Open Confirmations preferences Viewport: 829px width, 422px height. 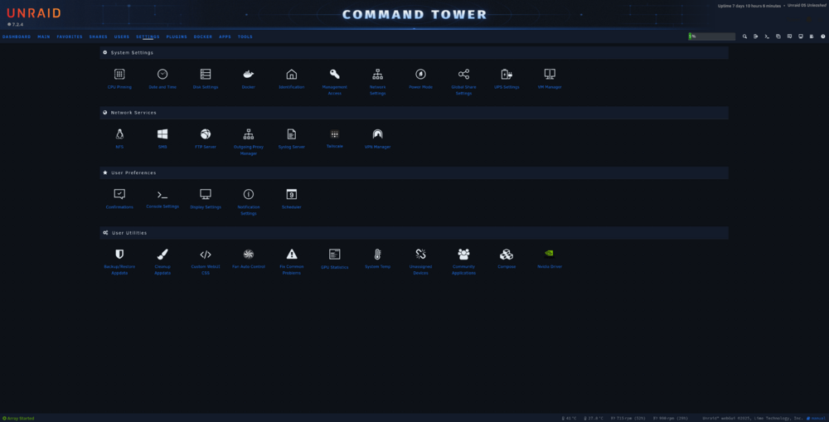click(x=119, y=199)
